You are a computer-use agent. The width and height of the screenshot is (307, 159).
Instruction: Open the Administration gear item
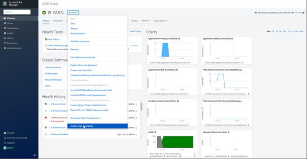[x=13, y=48]
